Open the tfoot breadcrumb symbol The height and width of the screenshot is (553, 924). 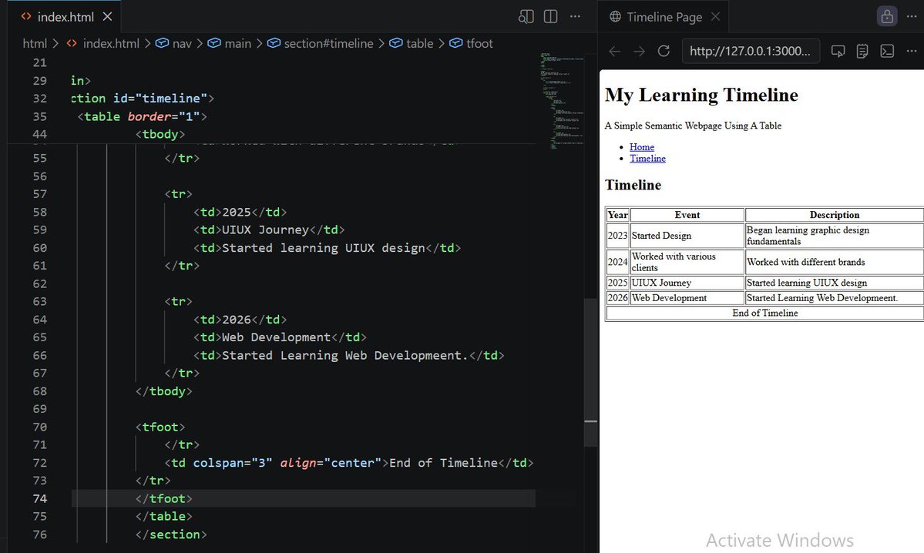tap(472, 44)
